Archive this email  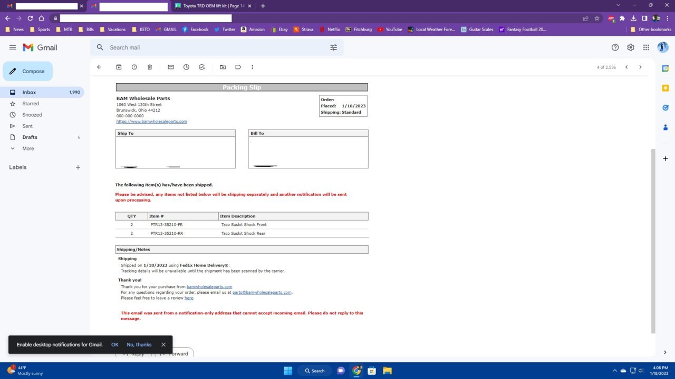(119, 67)
